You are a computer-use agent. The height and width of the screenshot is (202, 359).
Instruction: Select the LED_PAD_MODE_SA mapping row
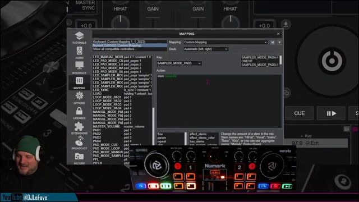122,72
